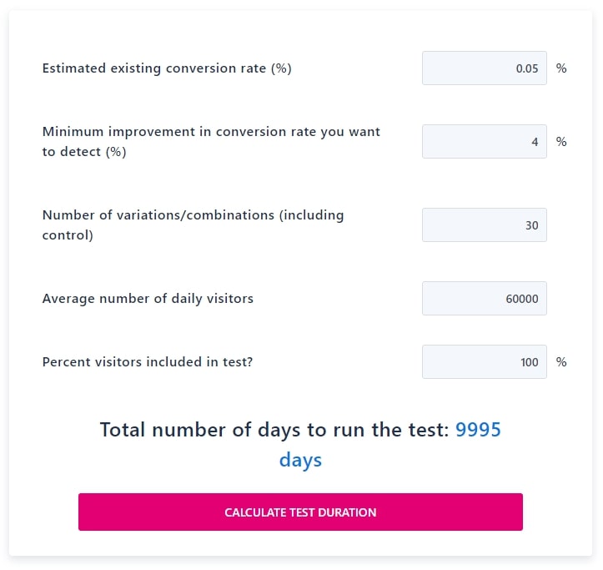Click the 'to detect (%)' label text
The height and width of the screenshot is (570, 603).
(84, 152)
